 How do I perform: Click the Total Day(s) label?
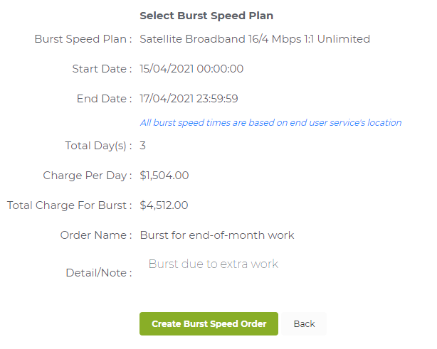point(98,146)
